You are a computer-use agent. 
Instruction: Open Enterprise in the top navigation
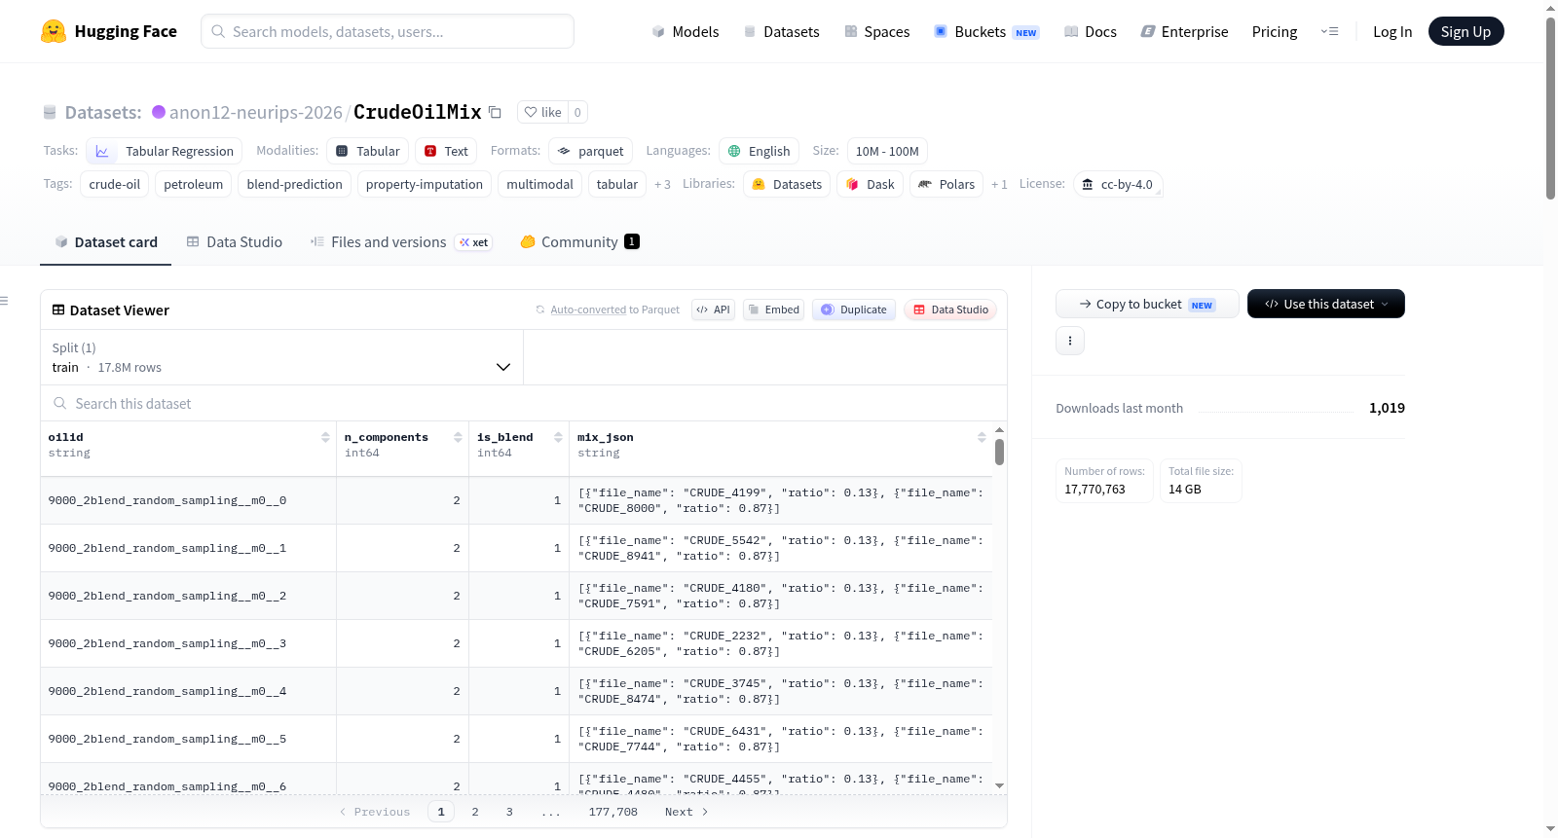pyautogui.click(x=1185, y=31)
